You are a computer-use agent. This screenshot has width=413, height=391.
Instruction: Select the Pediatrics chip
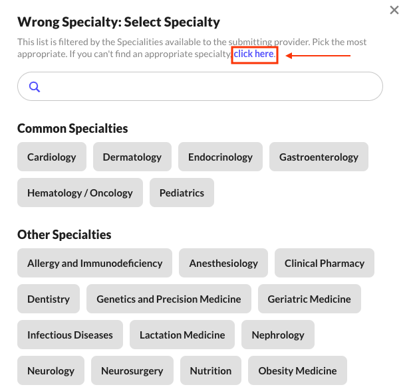coord(182,193)
